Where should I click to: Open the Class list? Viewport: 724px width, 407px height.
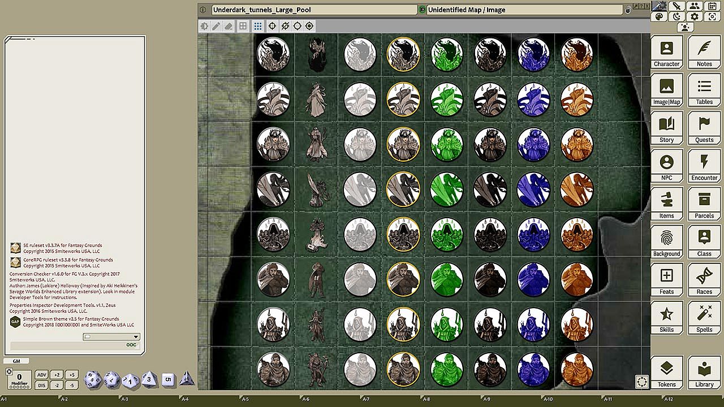coord(704,241)
